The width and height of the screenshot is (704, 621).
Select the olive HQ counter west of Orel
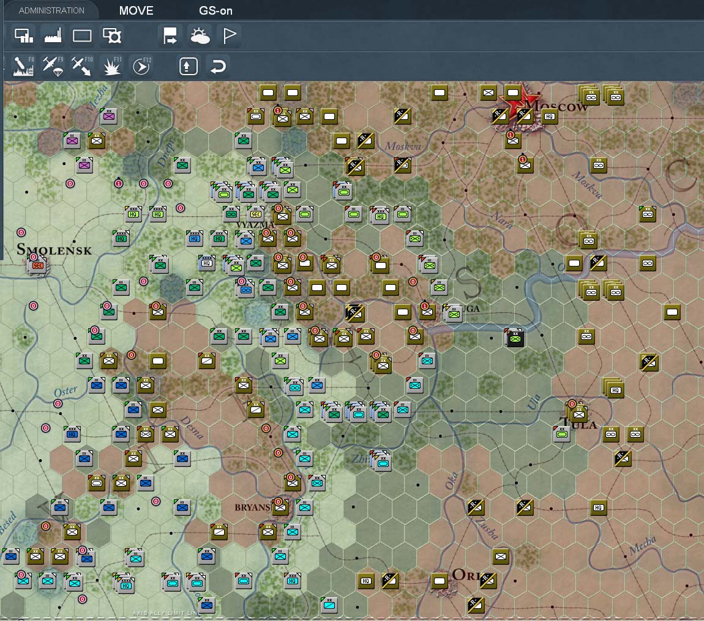click(x=366, y=581)
